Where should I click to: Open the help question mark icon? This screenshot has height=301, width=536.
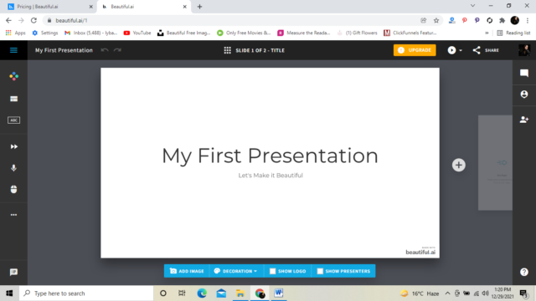(524, 272)
